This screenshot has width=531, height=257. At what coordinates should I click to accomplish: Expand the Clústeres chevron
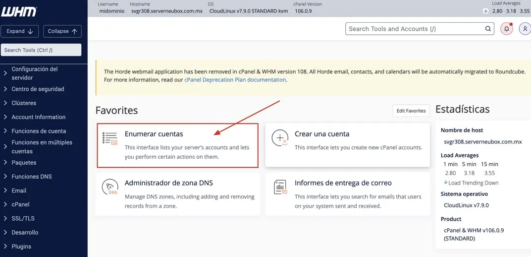click(x=5, y=103)
